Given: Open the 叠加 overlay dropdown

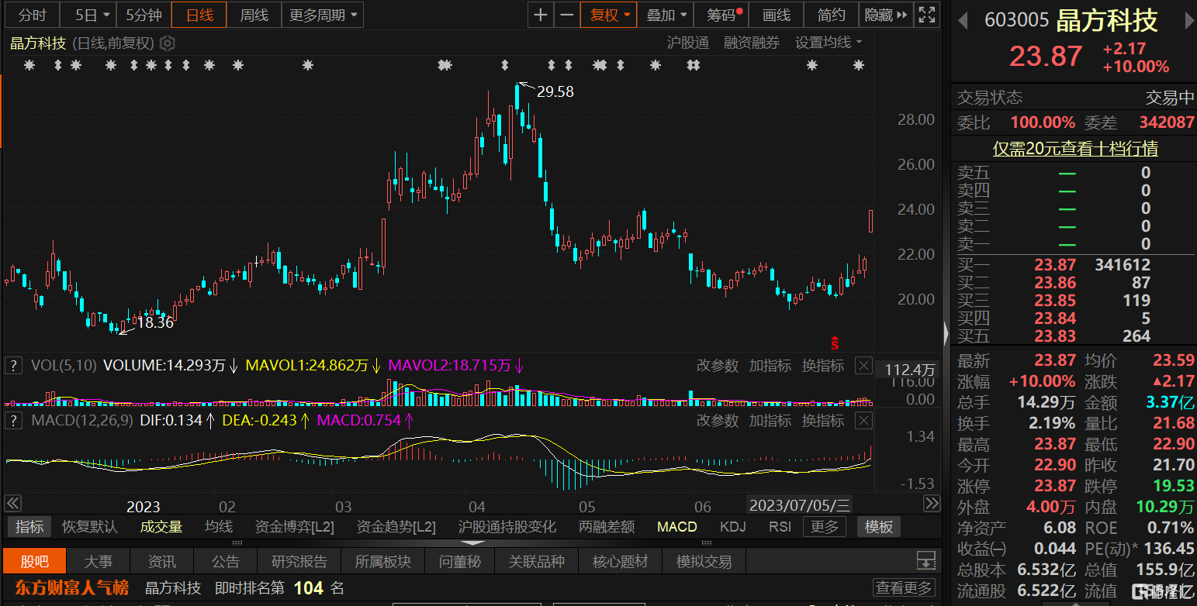Looking at the screenshot, I should coord(666,15).
